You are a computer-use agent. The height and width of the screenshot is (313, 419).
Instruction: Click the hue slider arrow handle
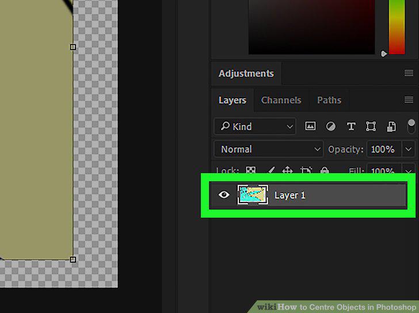(x=384, y=54)
